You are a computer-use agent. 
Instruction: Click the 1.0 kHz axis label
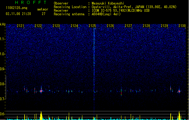click(3, 54)
